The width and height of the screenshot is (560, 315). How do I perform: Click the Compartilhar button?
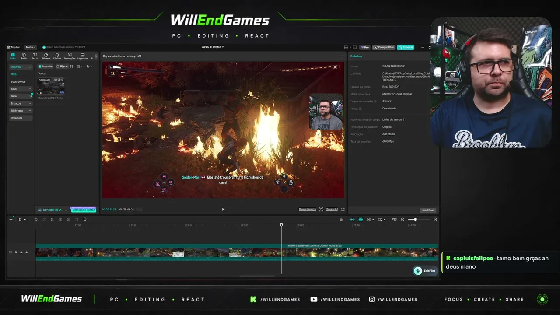pos(384,47)
